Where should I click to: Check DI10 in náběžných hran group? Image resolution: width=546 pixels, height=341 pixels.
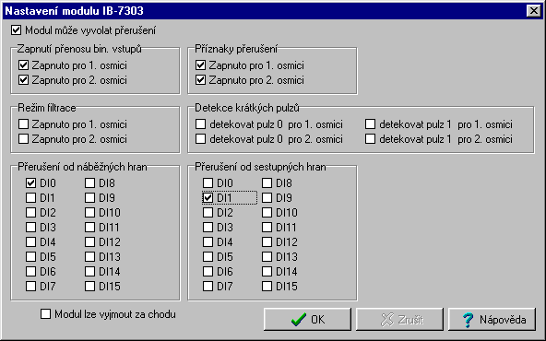(89, 212)
